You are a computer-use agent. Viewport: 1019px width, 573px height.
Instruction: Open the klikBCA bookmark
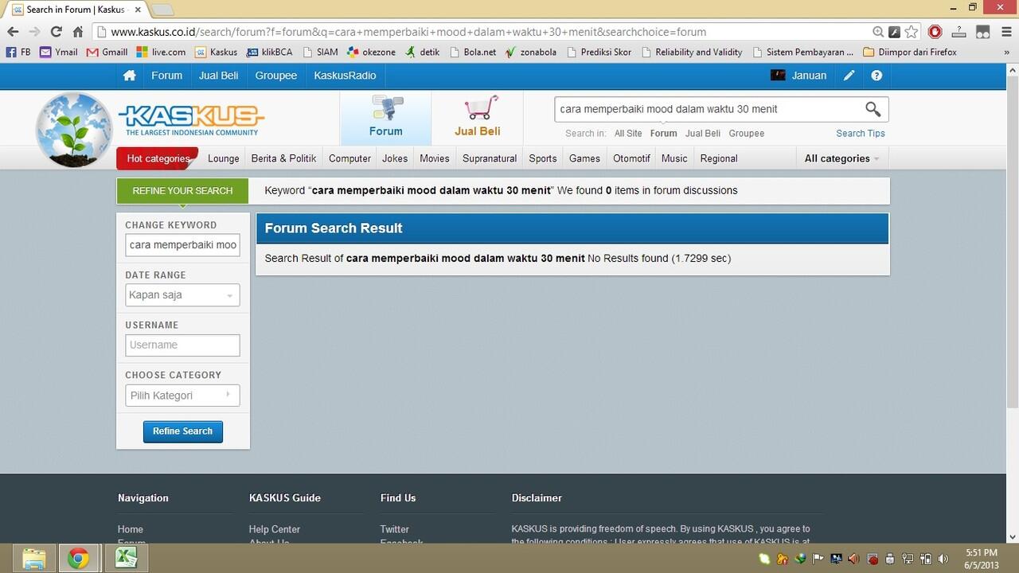point(270,53)
